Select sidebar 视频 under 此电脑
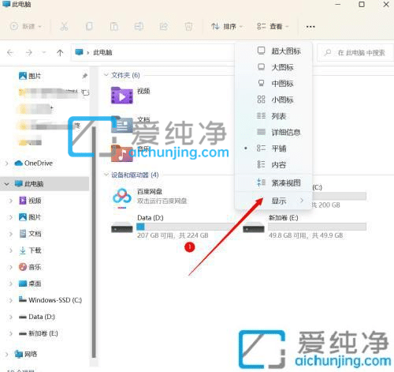The image size is (394, 372). tap(30, 201)
